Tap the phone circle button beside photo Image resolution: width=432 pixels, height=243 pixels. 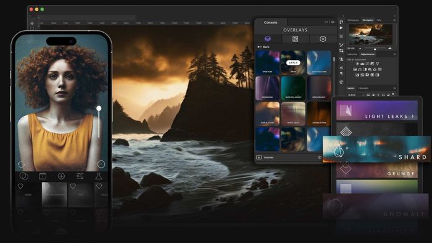101,164
